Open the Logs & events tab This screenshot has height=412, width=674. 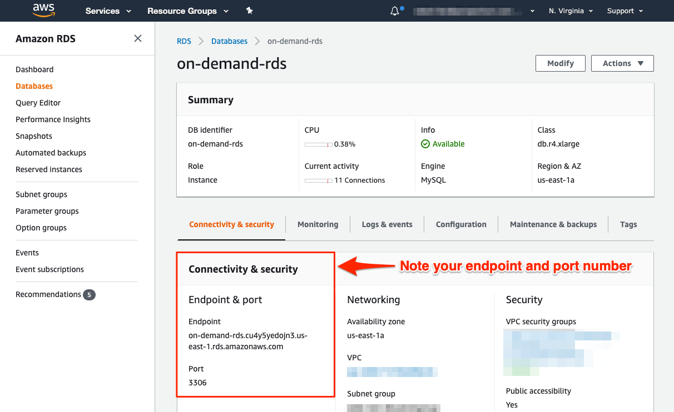[x=387, y=224]
